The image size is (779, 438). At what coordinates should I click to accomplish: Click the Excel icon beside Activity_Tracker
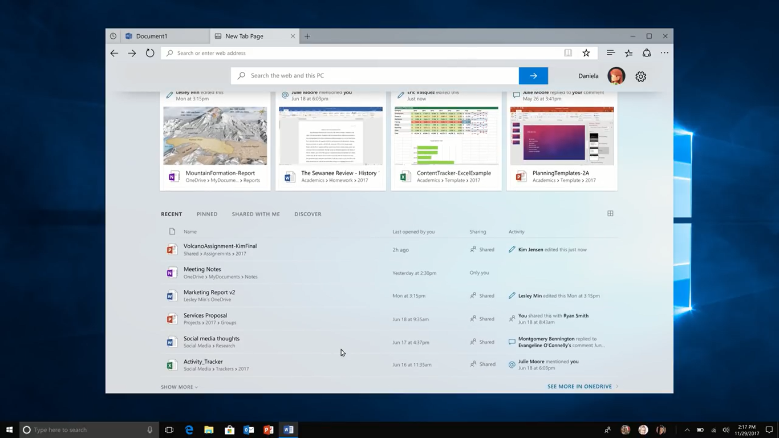coord(172,364)
